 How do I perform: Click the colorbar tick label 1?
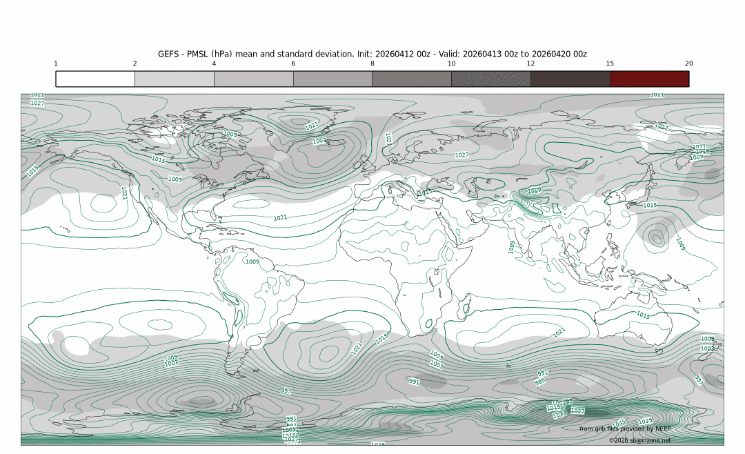[56, 63]
